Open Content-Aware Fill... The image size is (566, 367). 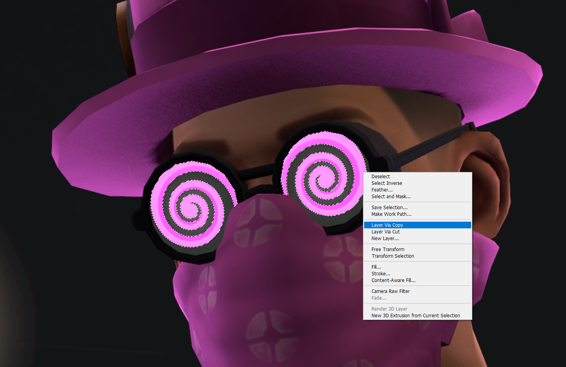tap(417, 280)
